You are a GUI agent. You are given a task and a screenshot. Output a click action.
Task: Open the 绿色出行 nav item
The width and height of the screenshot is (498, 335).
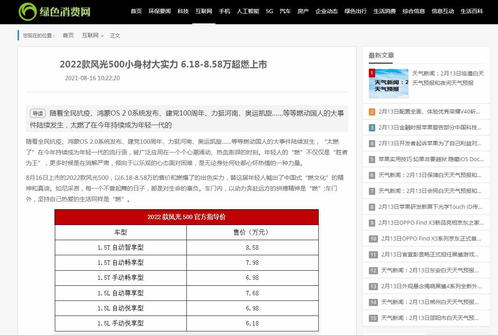coord(356,11)
